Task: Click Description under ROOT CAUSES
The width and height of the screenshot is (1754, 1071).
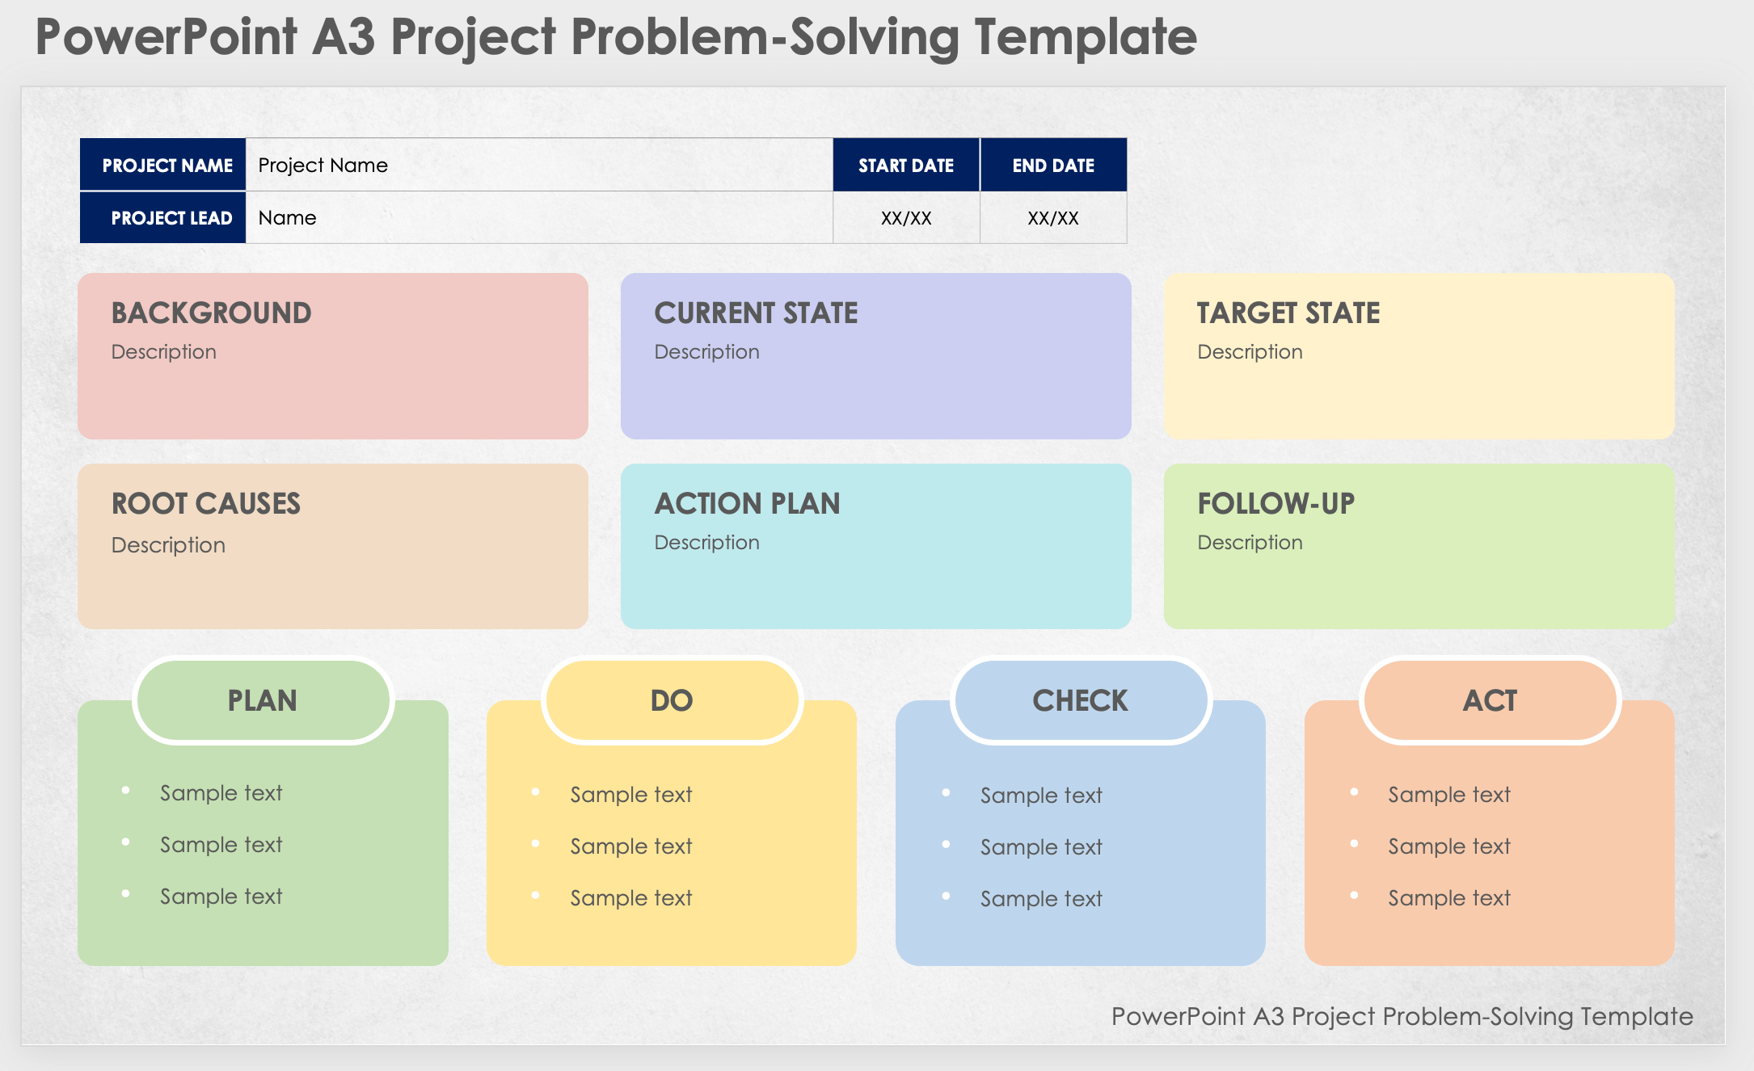Action: pyautogui.click(x=169, y=545)
